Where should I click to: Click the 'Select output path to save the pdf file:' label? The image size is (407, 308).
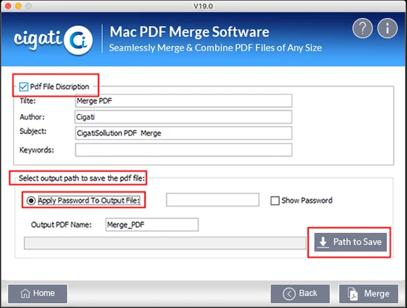[x=82, y=178]
